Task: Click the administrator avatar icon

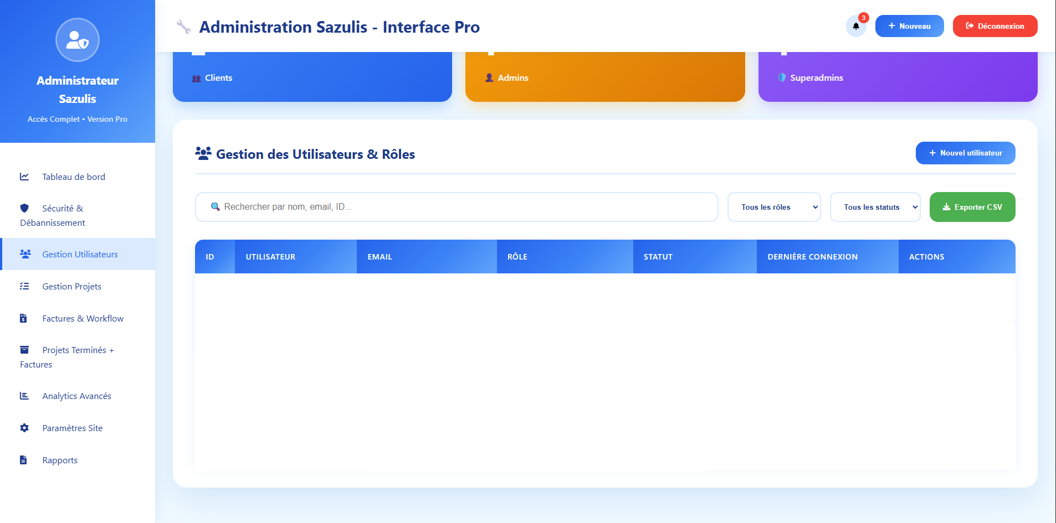Action: (78, 40)
